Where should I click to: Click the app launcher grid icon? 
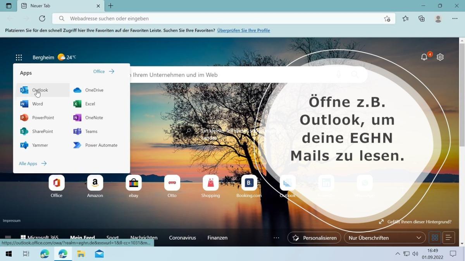[x=19, y=58]
